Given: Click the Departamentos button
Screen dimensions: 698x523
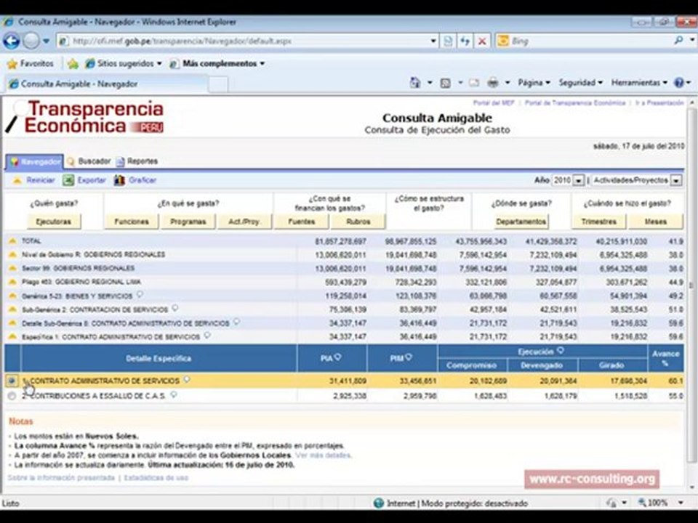Looking at the screenshot, I should pyautogui.click(x=521, y=222).
